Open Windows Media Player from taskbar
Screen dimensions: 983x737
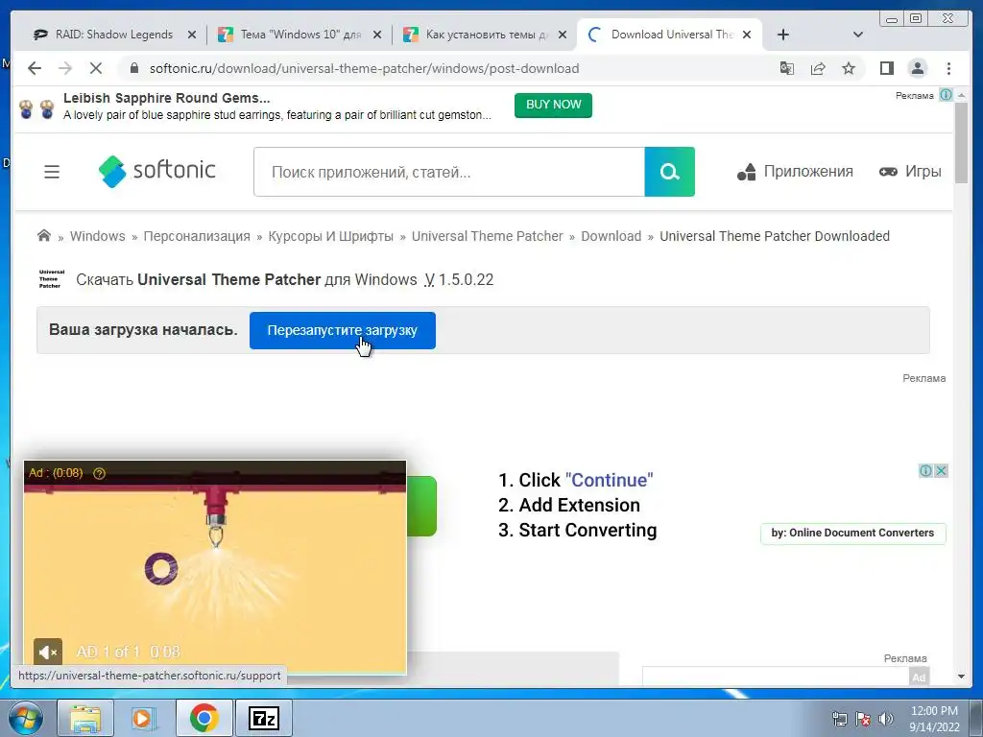144,718
